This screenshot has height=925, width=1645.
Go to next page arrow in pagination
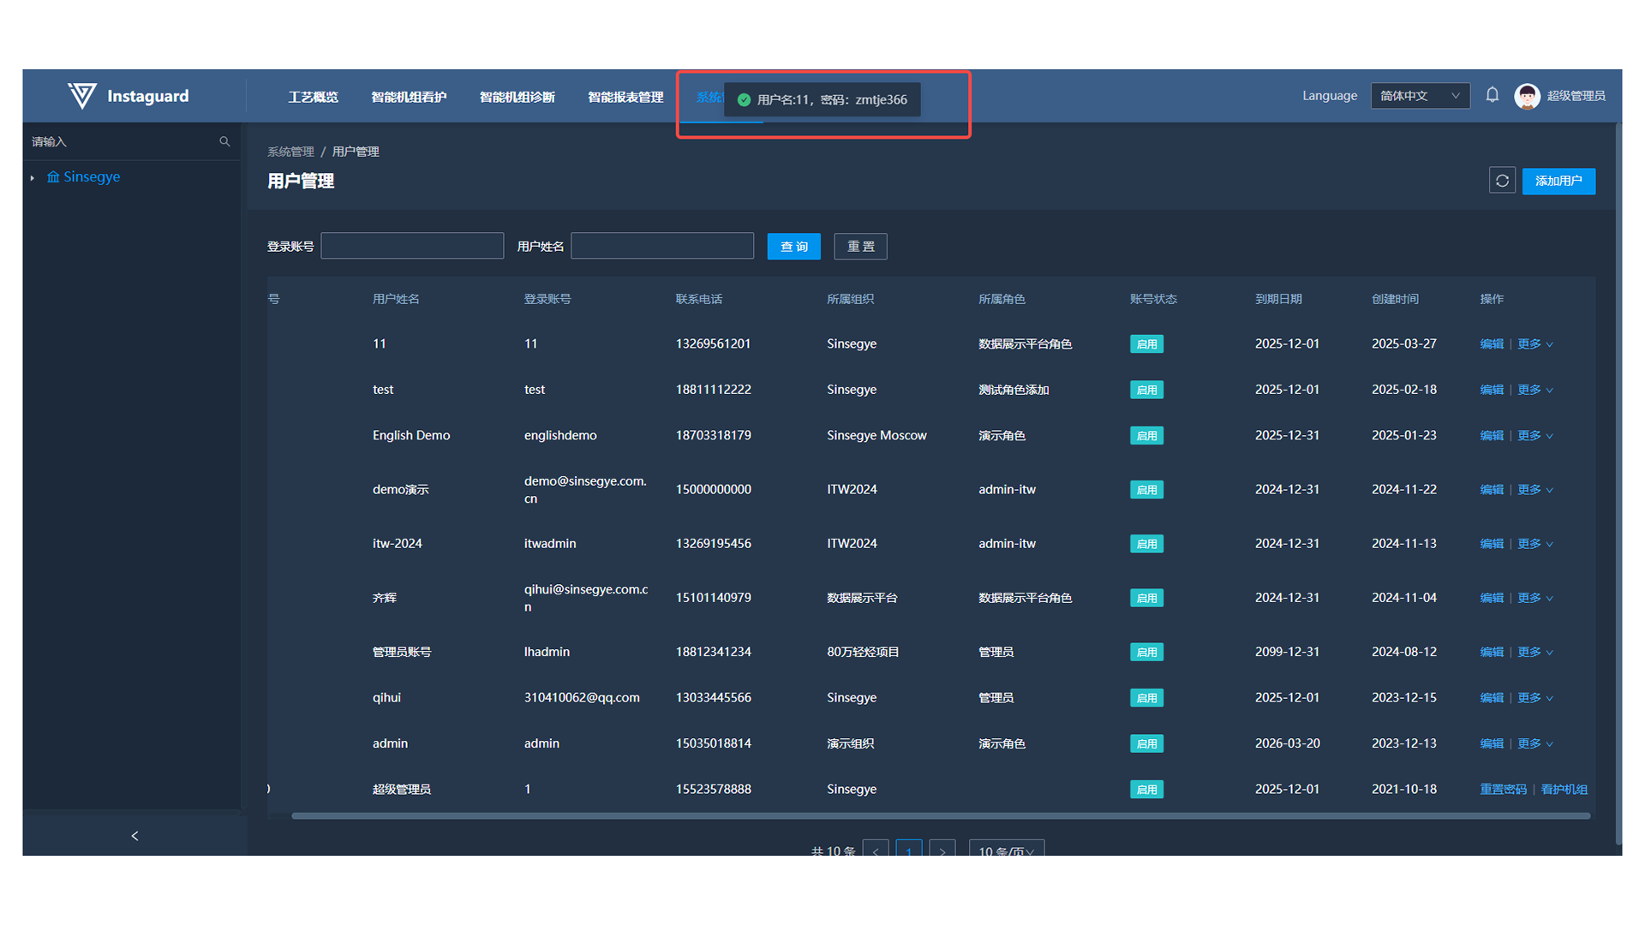(x=942, y=850)
